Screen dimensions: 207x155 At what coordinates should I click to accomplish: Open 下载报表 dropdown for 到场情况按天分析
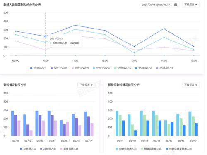point(86,85)
